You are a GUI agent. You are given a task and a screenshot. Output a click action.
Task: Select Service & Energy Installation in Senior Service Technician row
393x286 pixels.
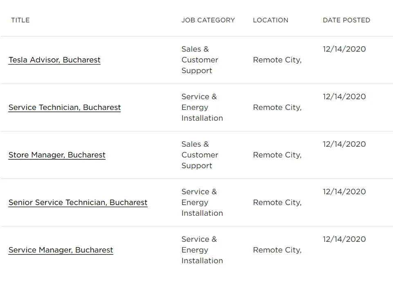202,202
